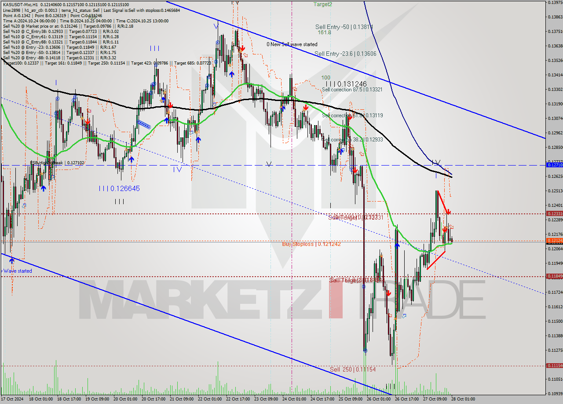
Task: Click the '28 Oct 01:00' time axis label
Action: (x=463, y=399)
